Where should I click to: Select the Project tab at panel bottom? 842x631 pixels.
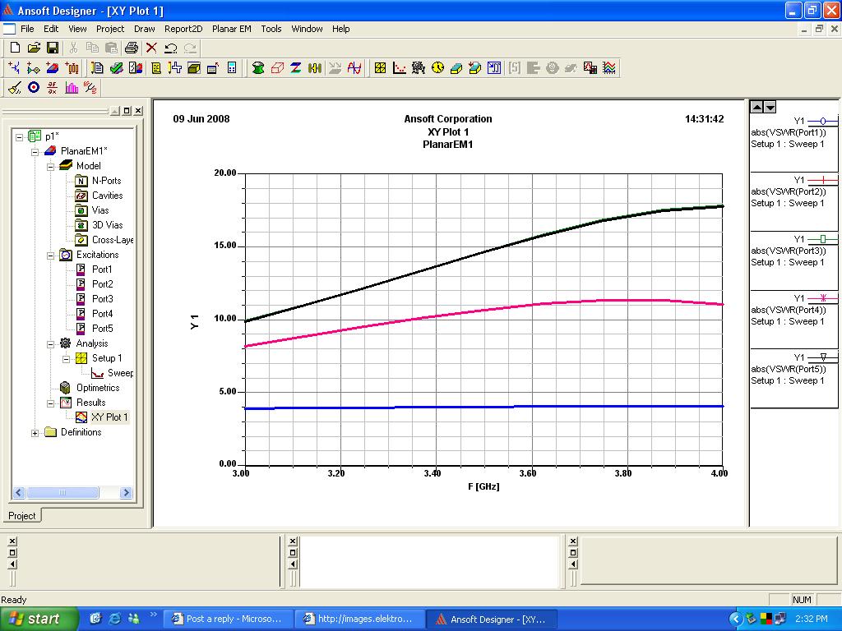tap(22, 516)
